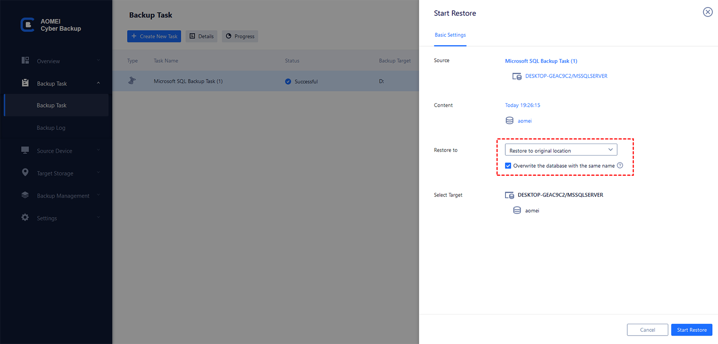Click the Task Name column header
718x344 pixels.
[166, 61]
